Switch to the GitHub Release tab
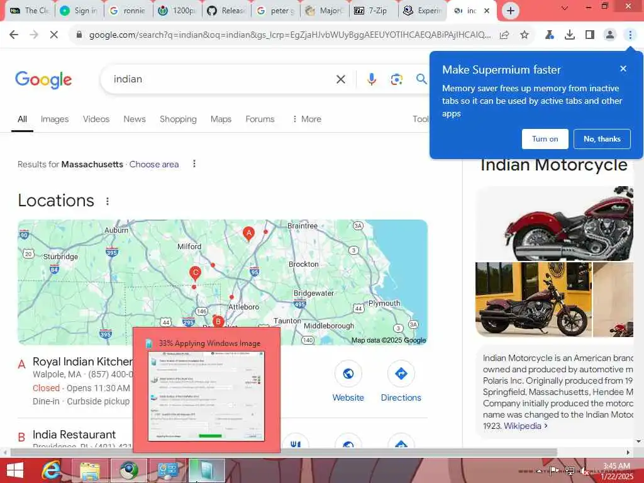 (226, 11)
